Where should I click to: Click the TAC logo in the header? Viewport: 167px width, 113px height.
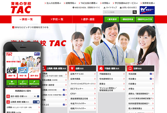(21, 8)
